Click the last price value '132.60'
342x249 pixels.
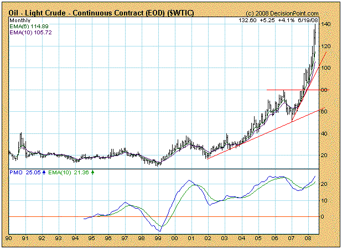247,20
